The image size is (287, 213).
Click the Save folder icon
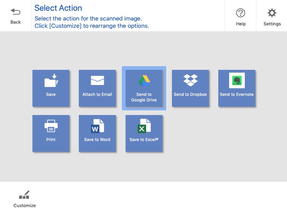51,81
